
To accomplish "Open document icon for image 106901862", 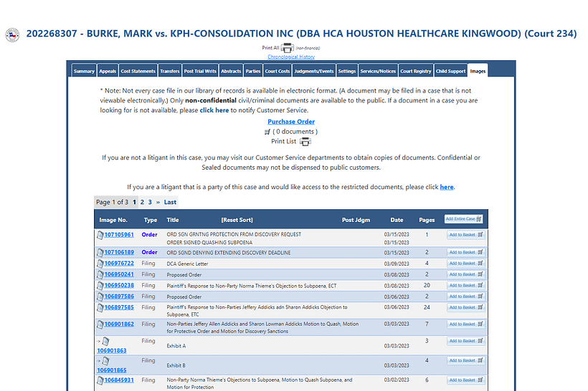I will pyautogui.click(x=100, y=324).
